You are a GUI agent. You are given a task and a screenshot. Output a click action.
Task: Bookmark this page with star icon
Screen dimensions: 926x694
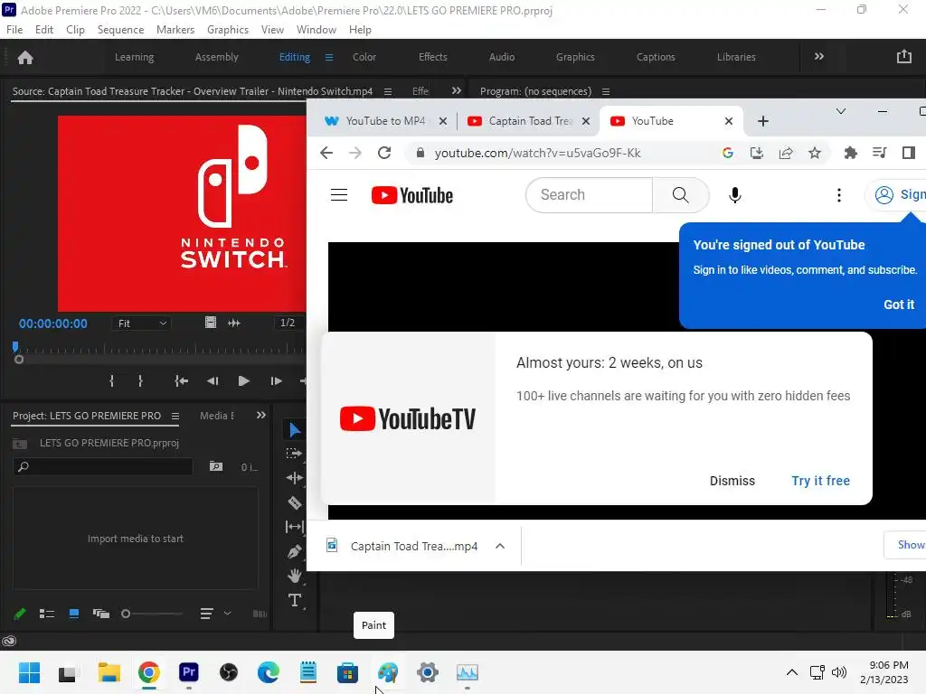[x=815, y=154]
